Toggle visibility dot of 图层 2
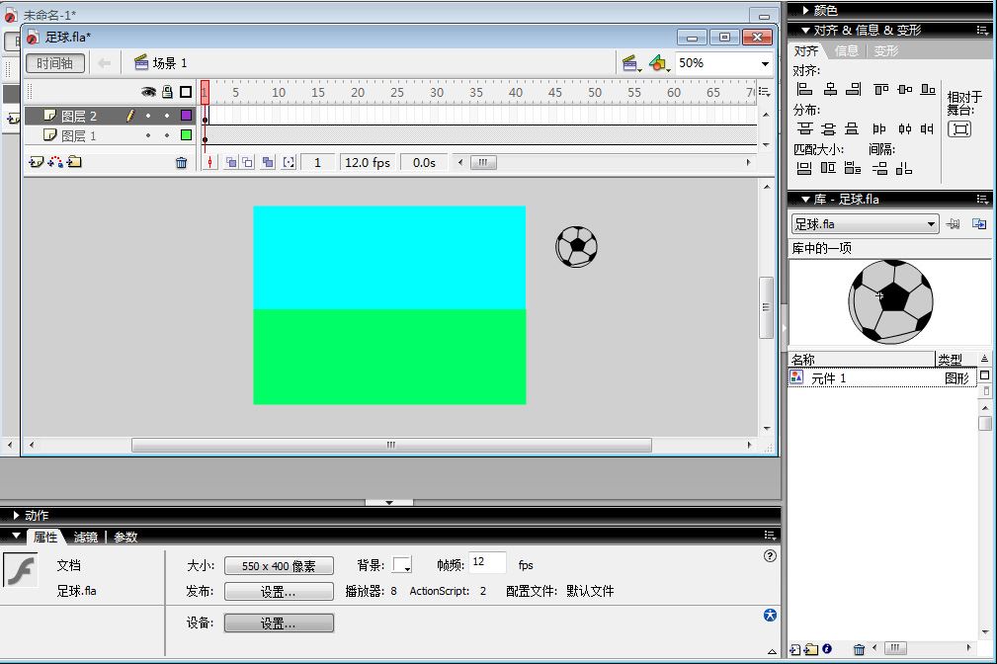 click(x=148, y=116)
